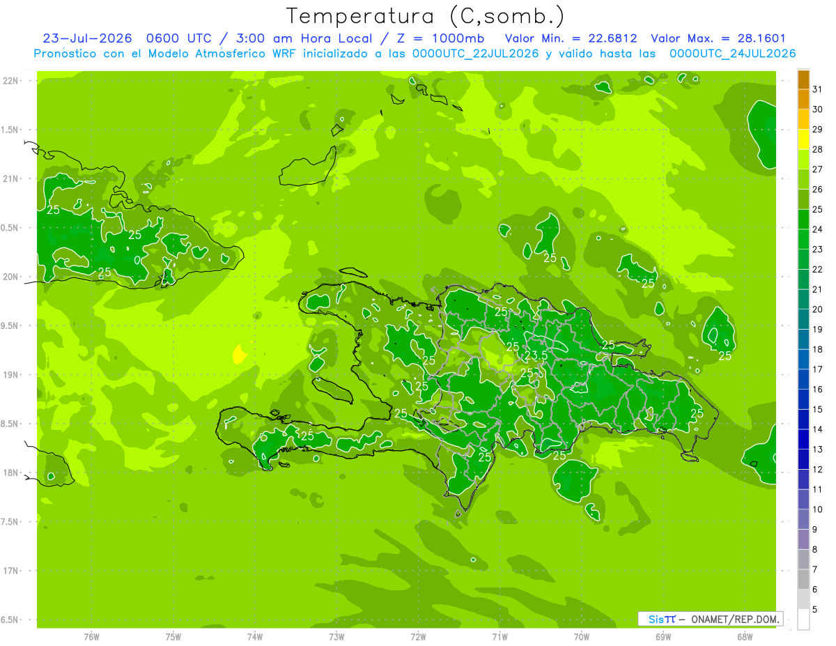Click the SisPI ONAMET/REP.DOM. watermark label
The height and width of the screenshot is (646, 836).
(710, 619)
